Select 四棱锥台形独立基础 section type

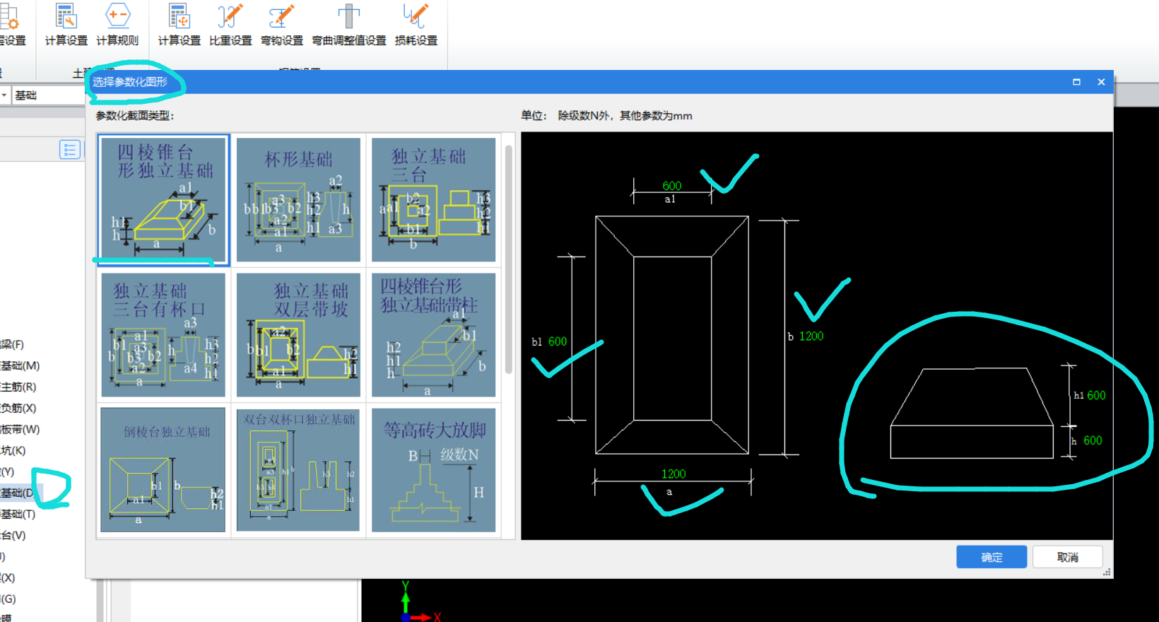(163, 199)
